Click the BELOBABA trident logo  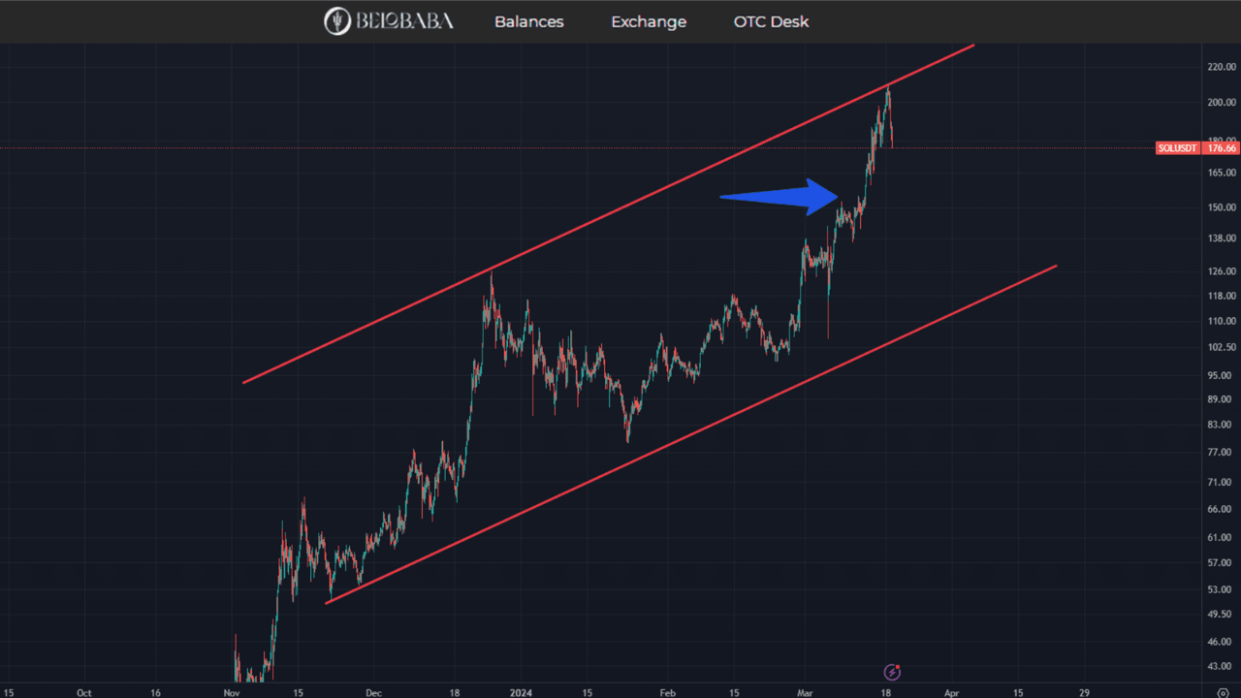pyautogui.click(x=336, y=20)
